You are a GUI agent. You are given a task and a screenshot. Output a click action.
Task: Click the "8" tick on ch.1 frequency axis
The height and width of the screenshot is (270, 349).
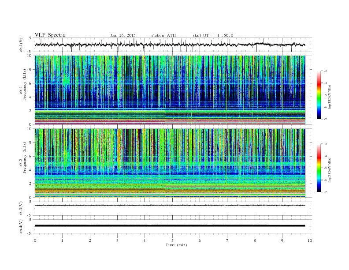pos(31,70)
